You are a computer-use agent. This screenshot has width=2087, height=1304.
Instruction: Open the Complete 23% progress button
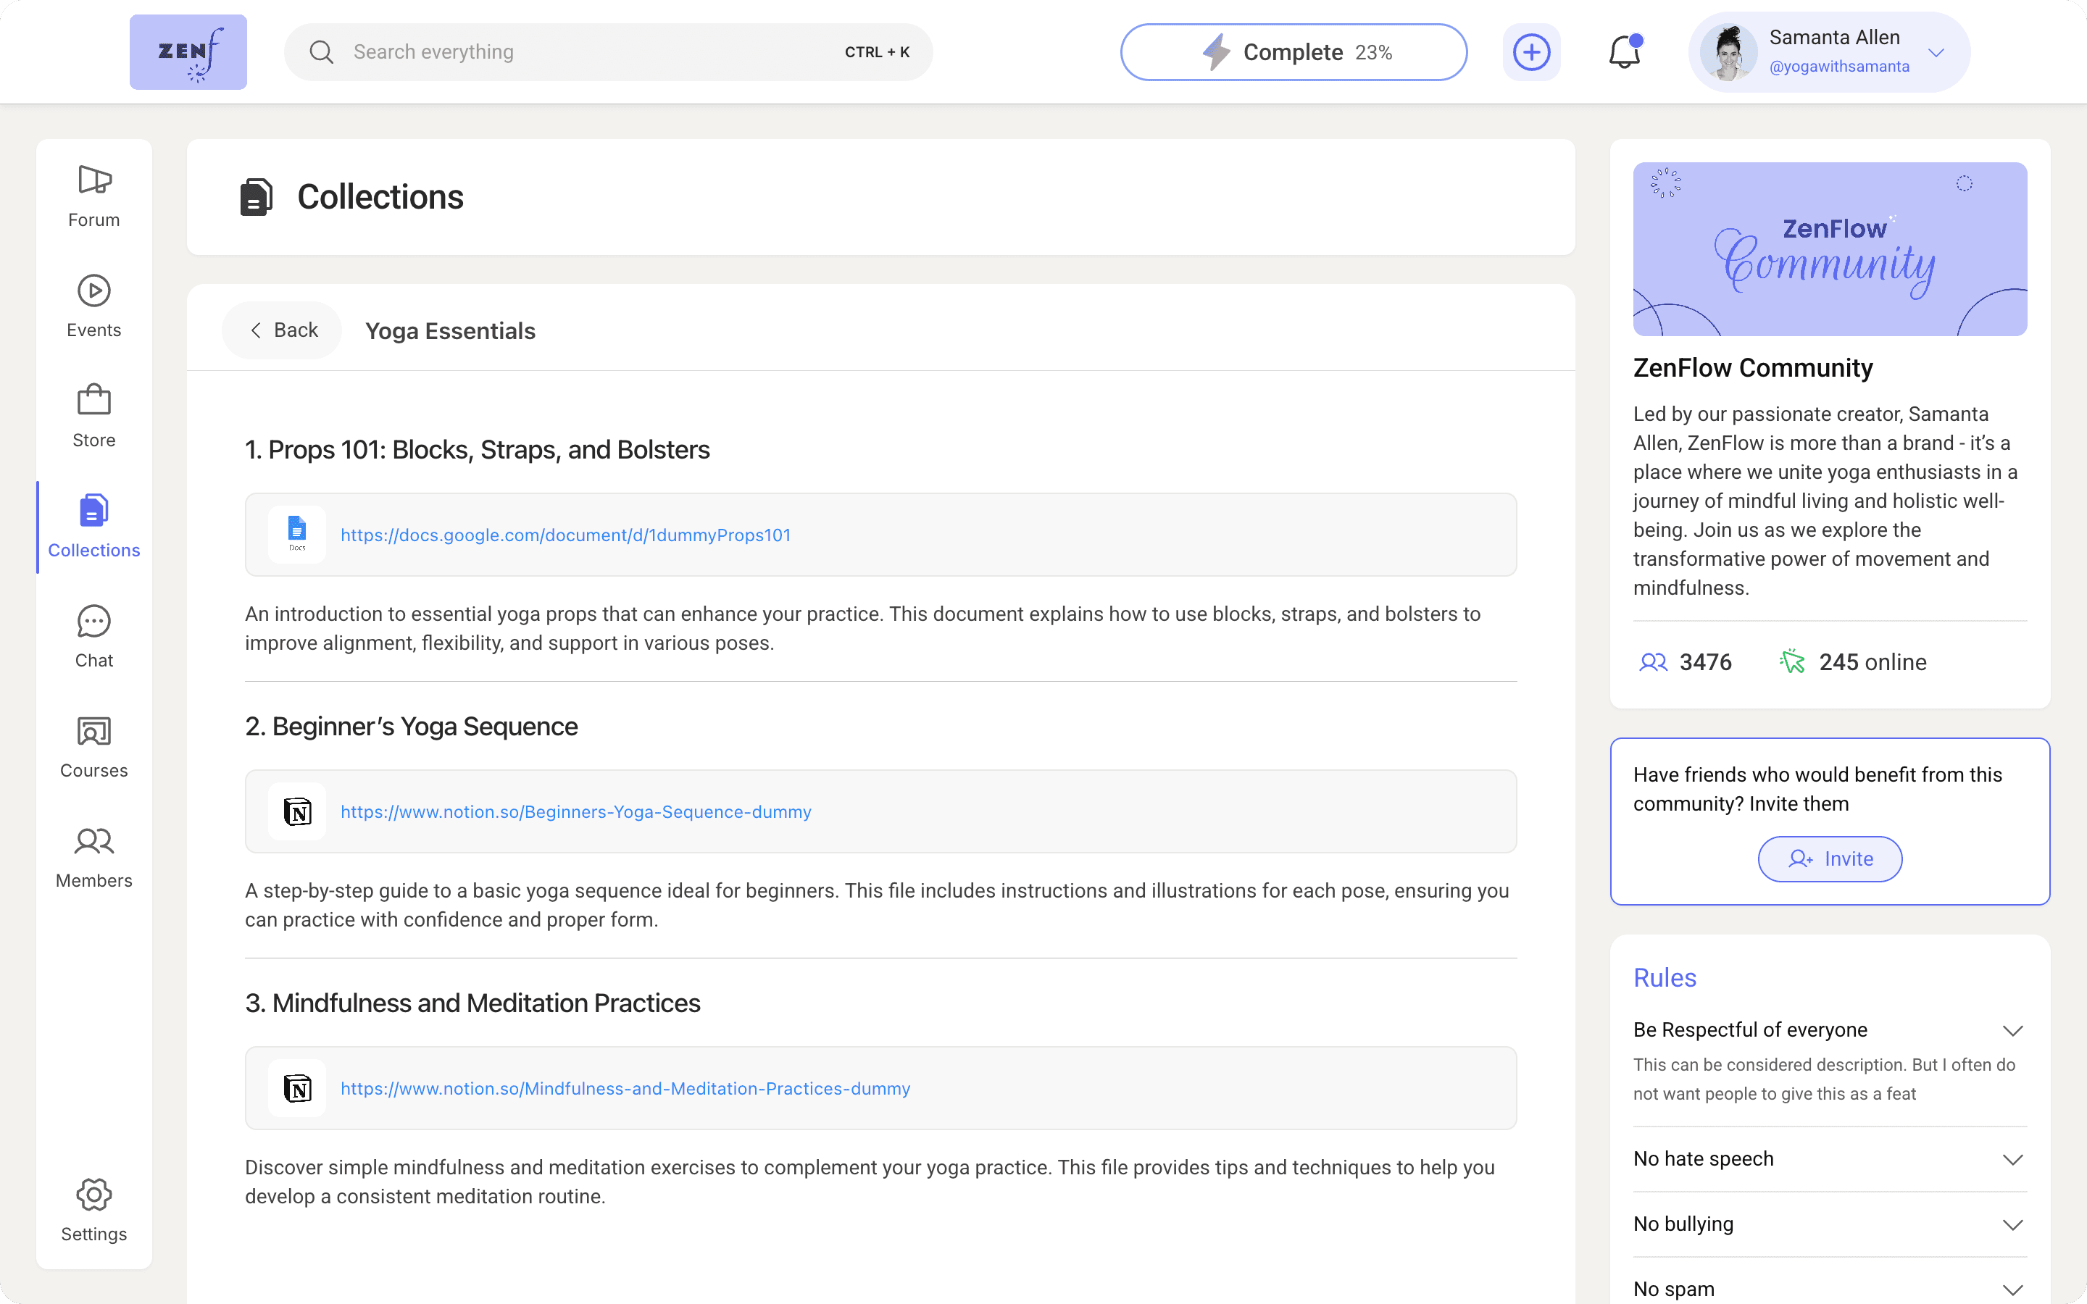coord(1294,51)
